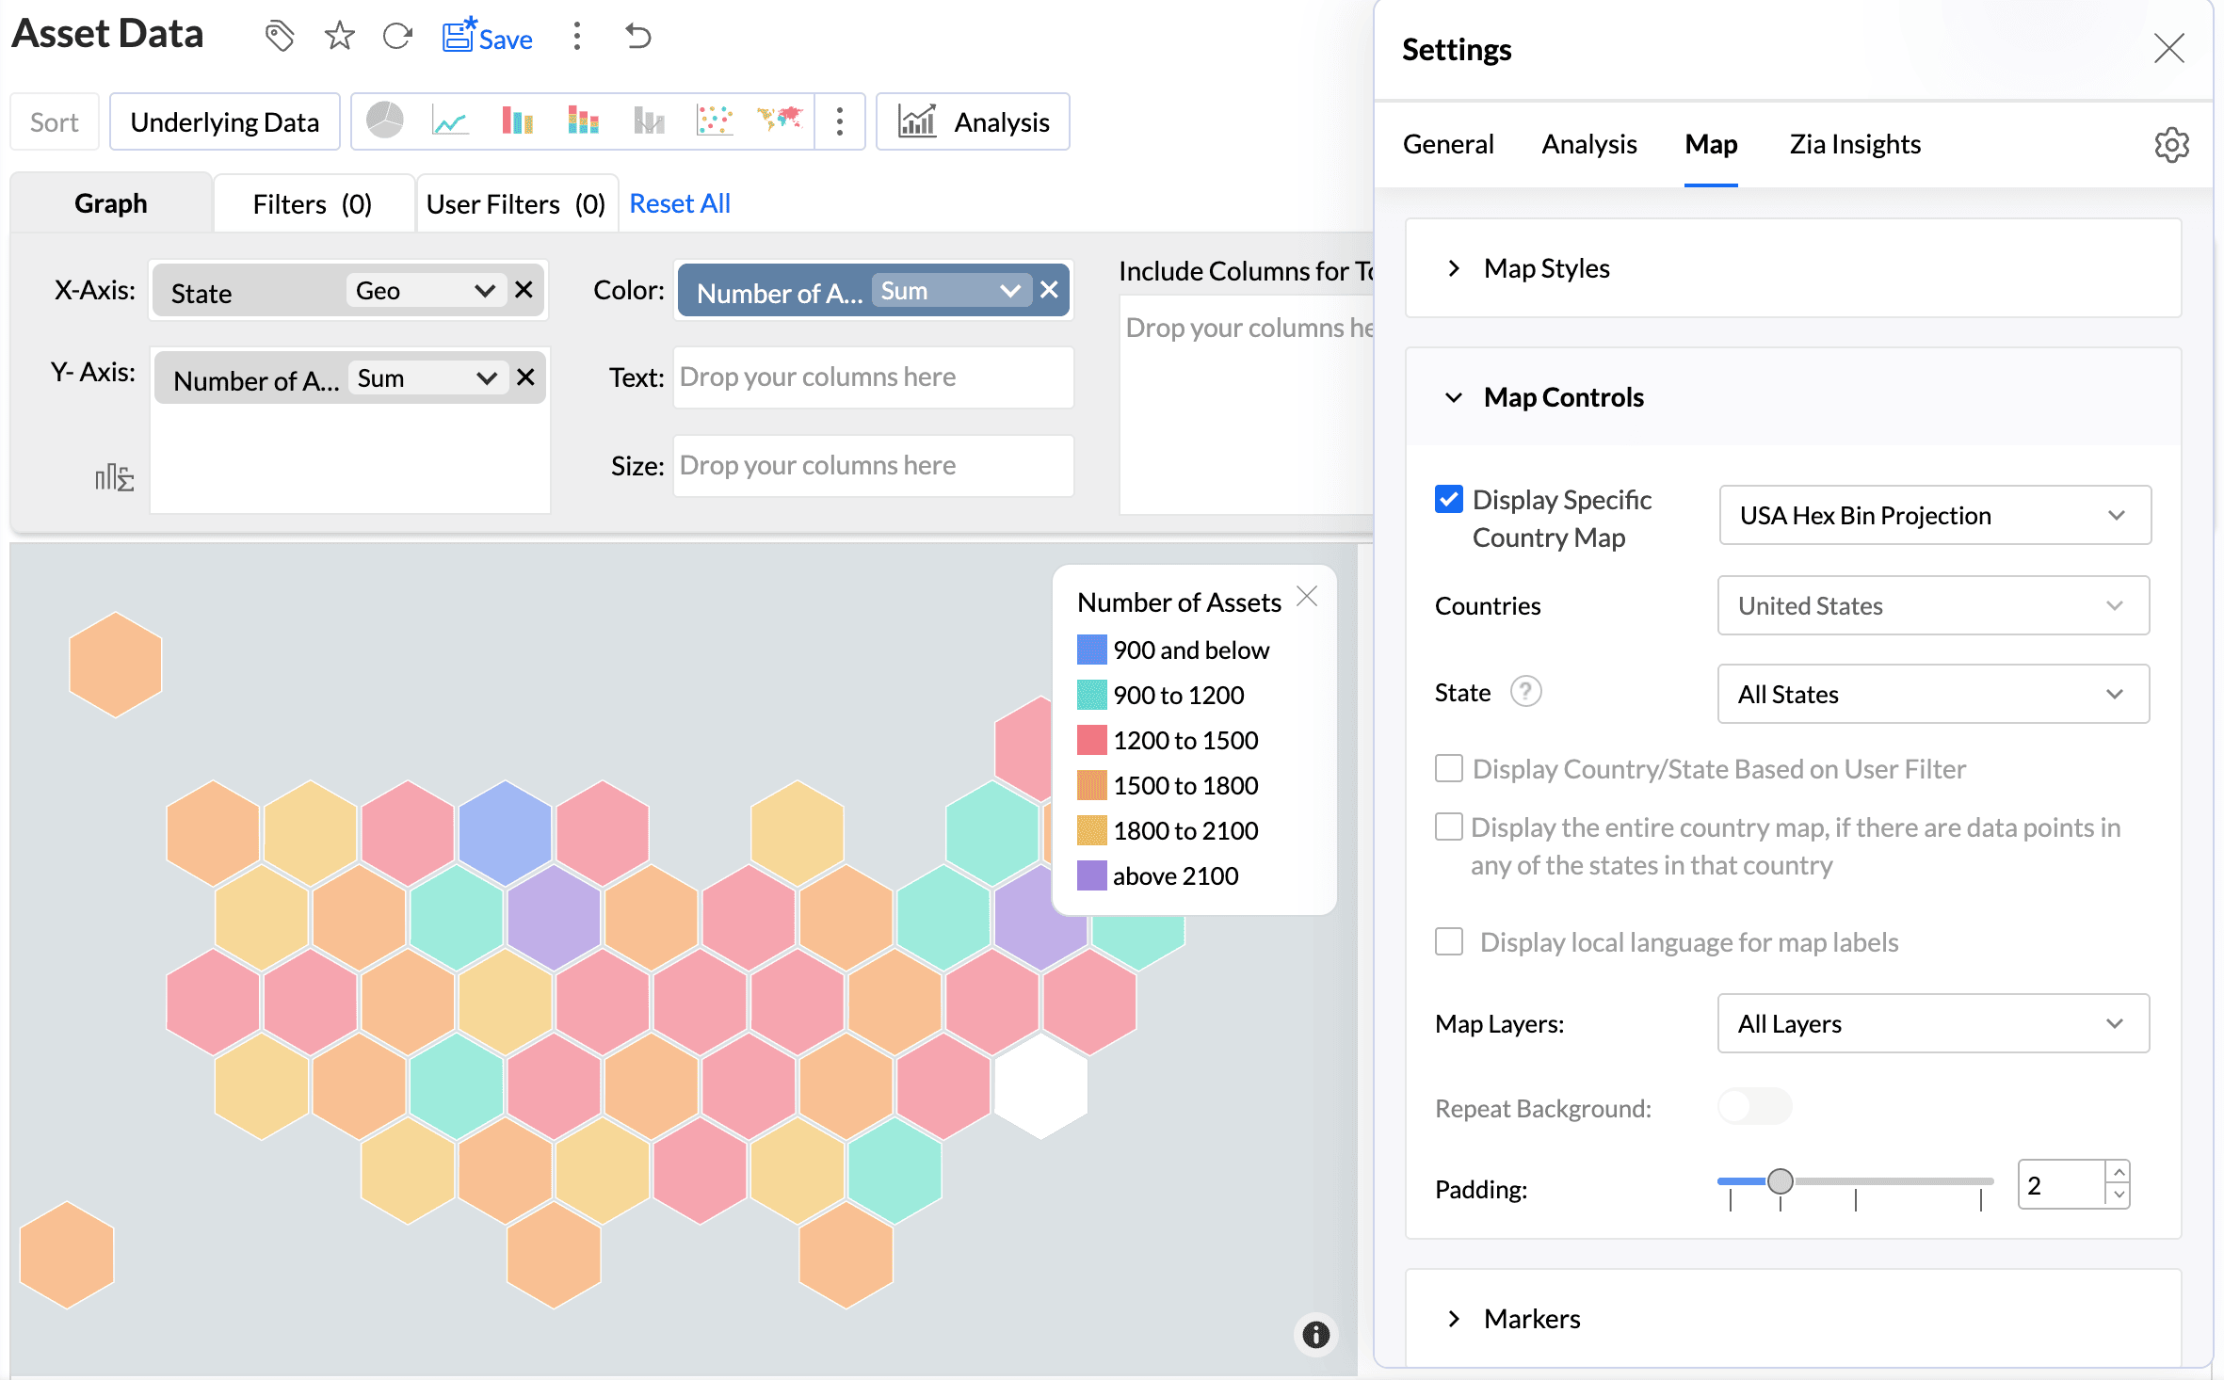This screenshot has height=1380, width=2224.
Task: Click the 1200 to 1500 legend swatch
Action: (1091, 740)
